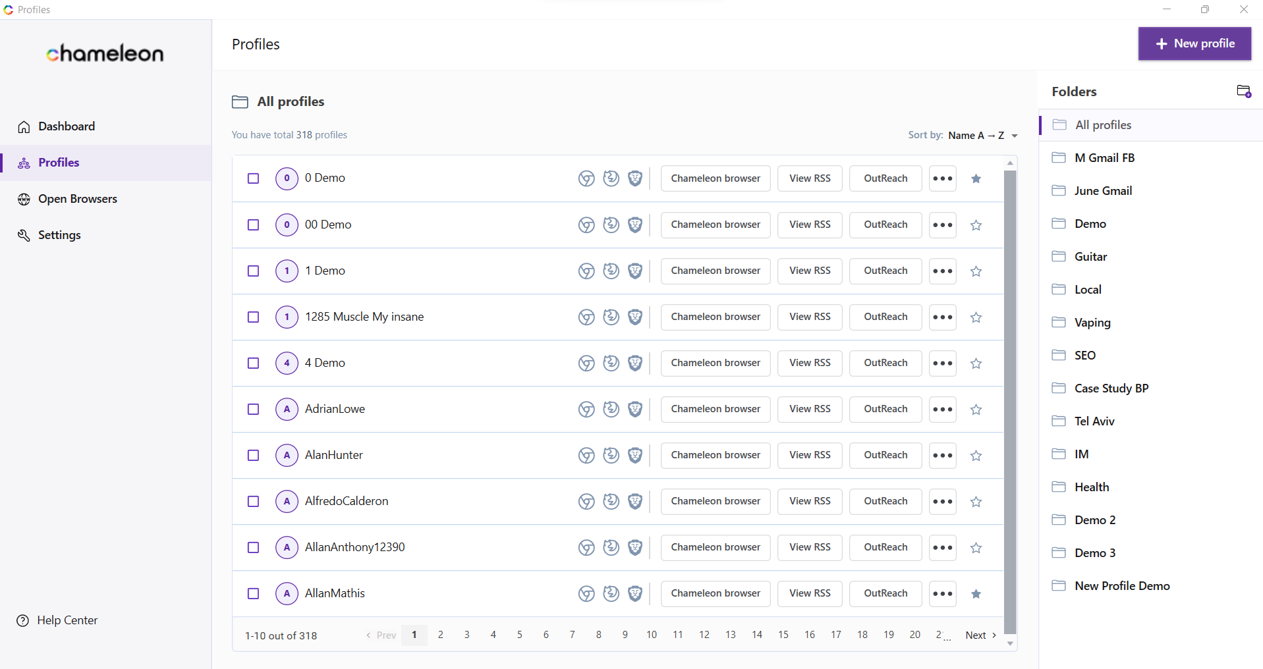Expand options menu for AdrianLowe
This screenshot has height=669, width=1263.
(x=943, y=409)
